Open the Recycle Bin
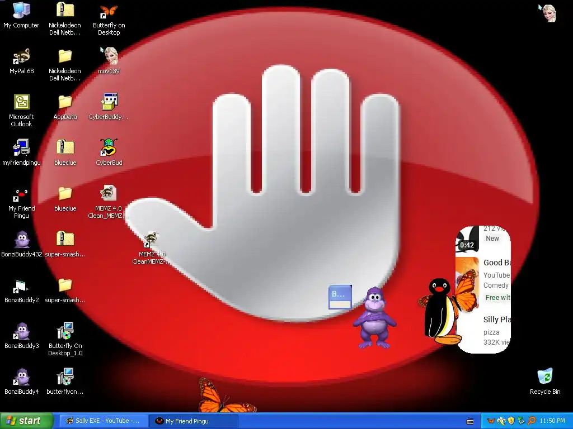Screen dimensions: 573x429 click(545, 382)
